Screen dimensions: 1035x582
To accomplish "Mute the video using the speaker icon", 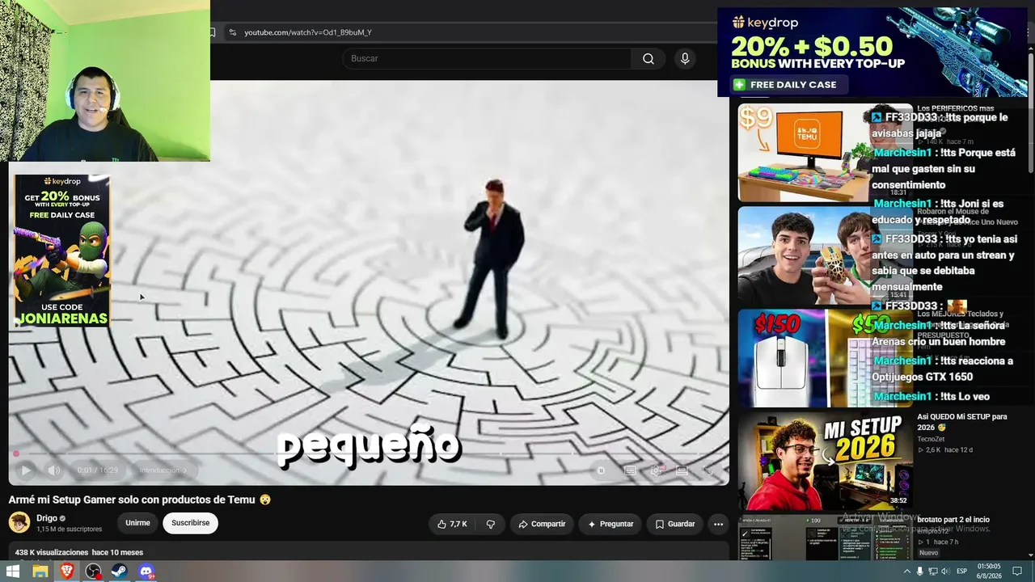I will tap(53, 470).
